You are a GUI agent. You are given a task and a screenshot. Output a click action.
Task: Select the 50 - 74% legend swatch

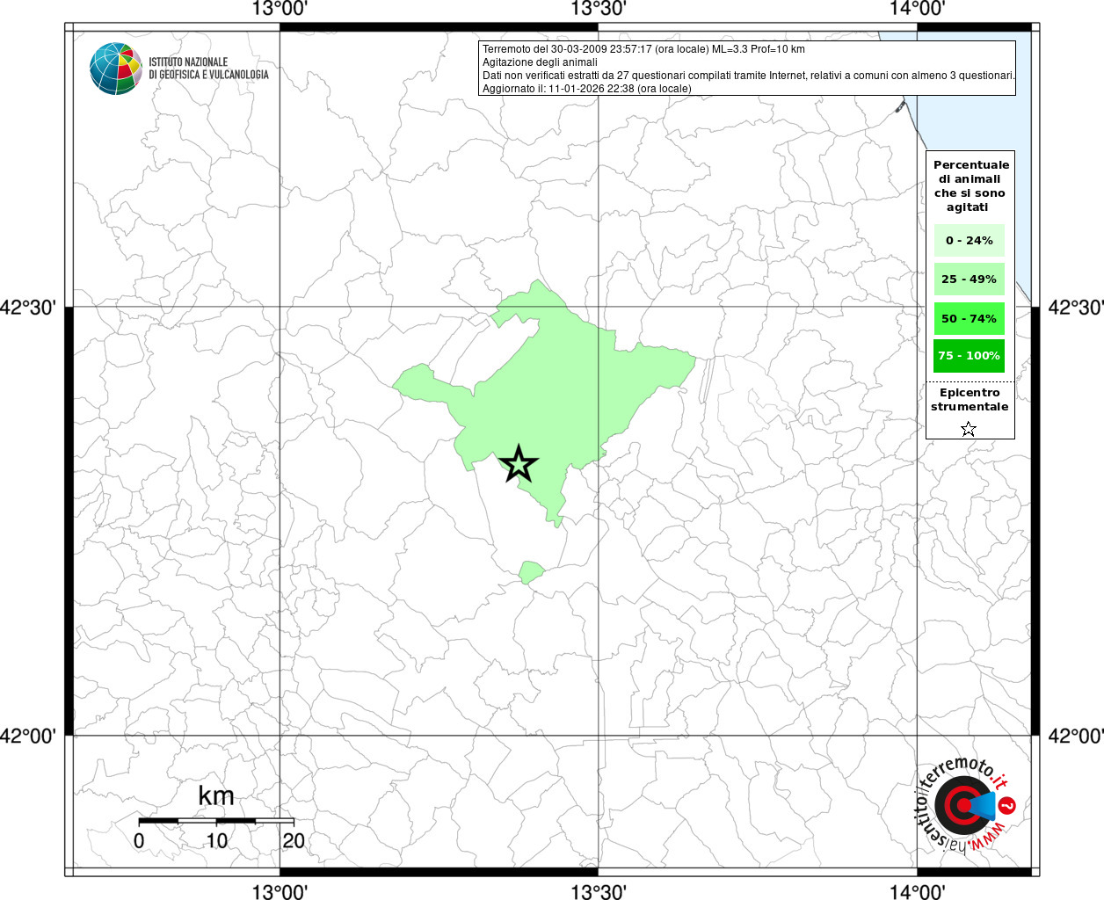[x=969, y=318]
